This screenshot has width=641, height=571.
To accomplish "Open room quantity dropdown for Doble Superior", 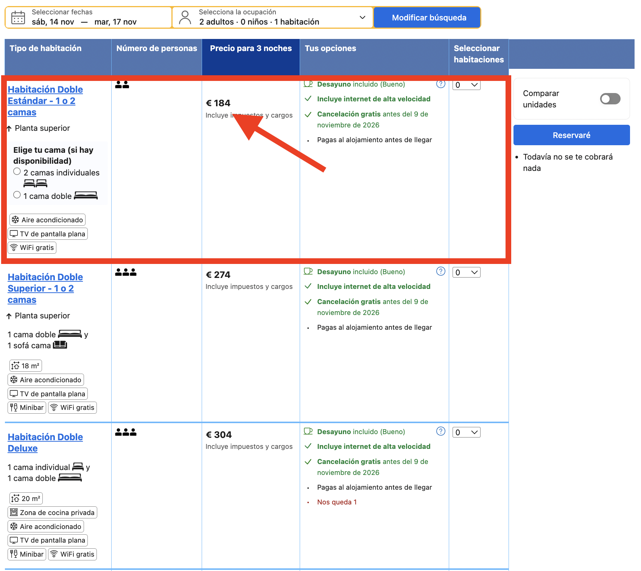I will (x=467, y=272).
